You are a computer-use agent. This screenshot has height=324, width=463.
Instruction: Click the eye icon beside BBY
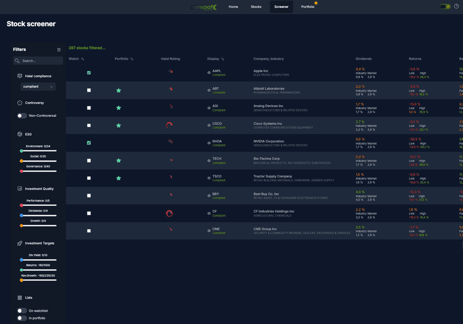(209, 195)
